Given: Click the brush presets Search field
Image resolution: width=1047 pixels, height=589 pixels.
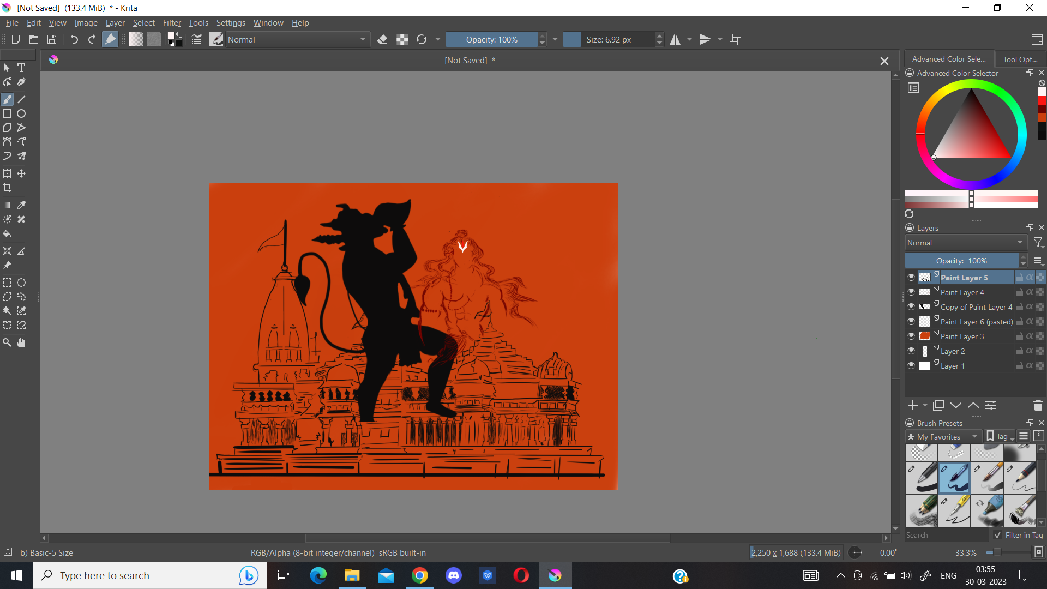Looking at the screenshot, I should [x=946, y=535].
